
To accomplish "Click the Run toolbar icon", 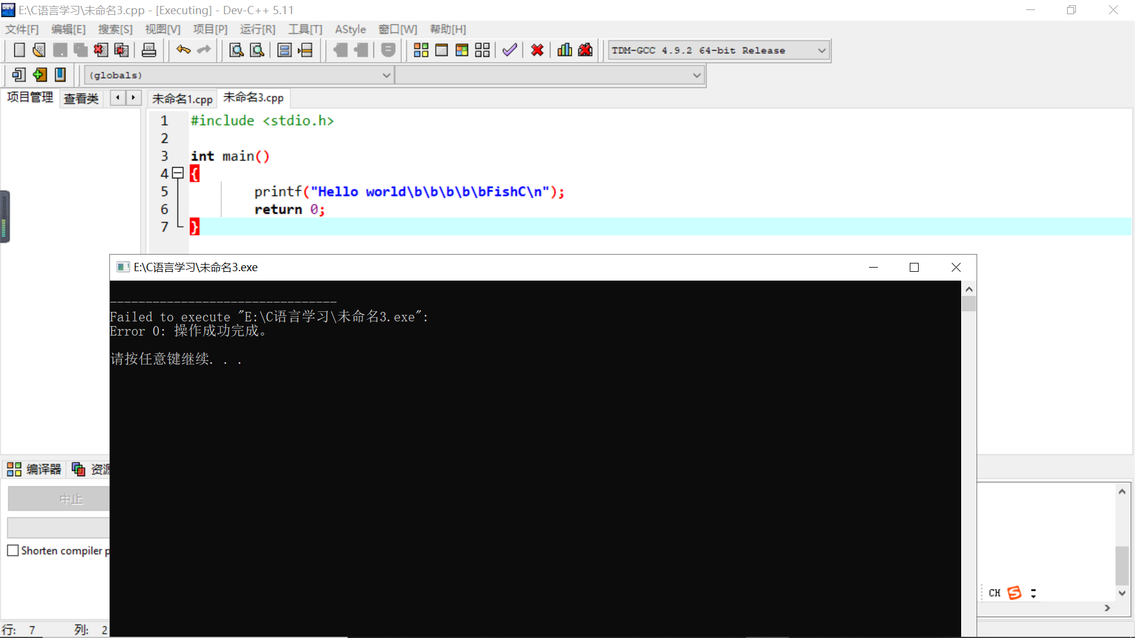I will coord(442,50).
